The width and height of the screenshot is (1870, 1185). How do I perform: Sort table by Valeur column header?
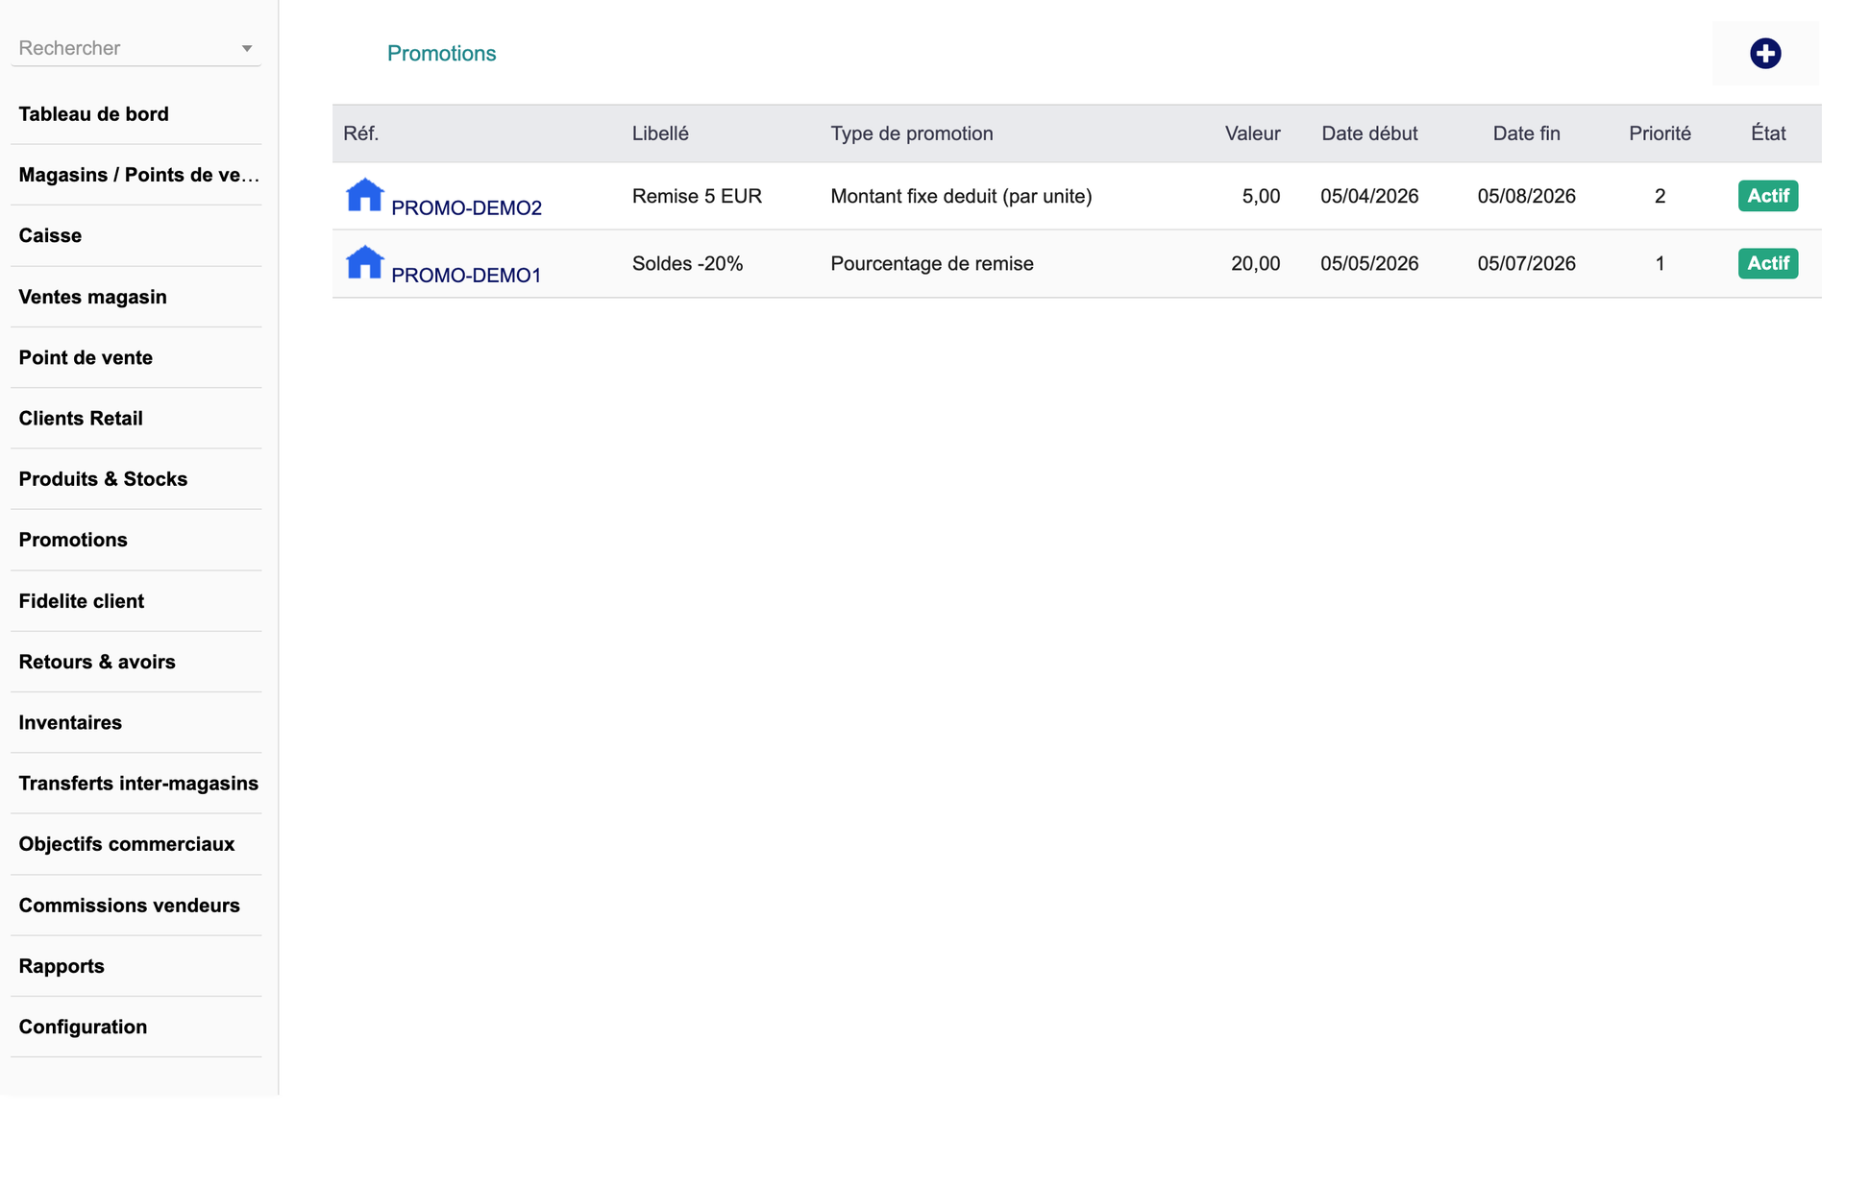tap(1251, 133)
